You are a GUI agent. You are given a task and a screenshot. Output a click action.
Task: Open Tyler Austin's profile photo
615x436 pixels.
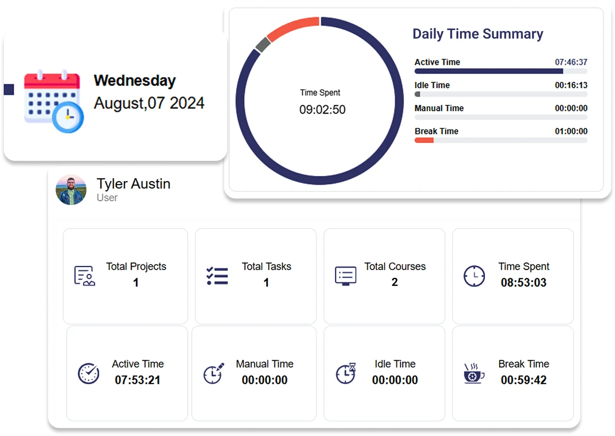(x=71, y=190)
